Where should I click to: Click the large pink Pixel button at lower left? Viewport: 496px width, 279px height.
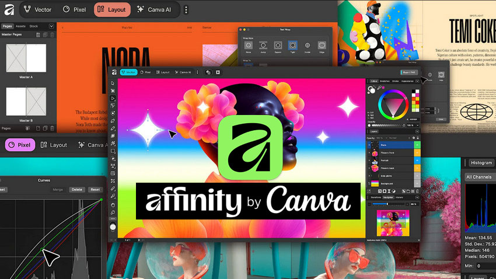coord(20,145)
